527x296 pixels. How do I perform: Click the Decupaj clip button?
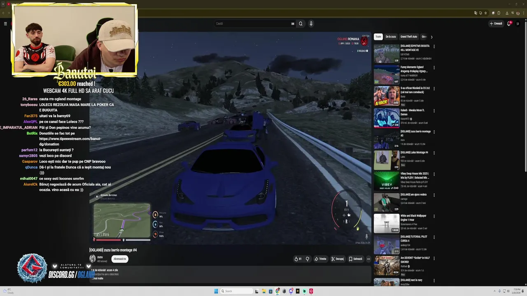click(338, 259)
